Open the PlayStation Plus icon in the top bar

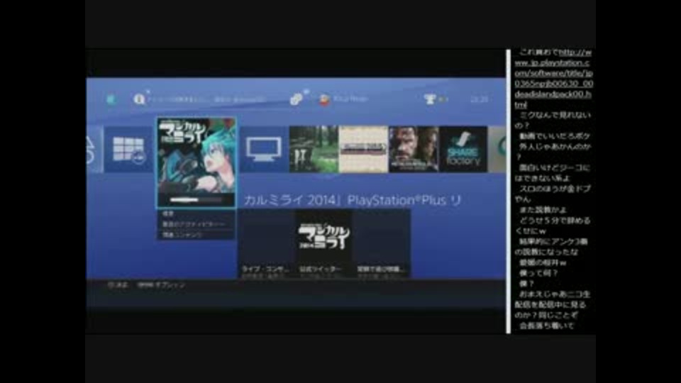[x=111, y=99]
